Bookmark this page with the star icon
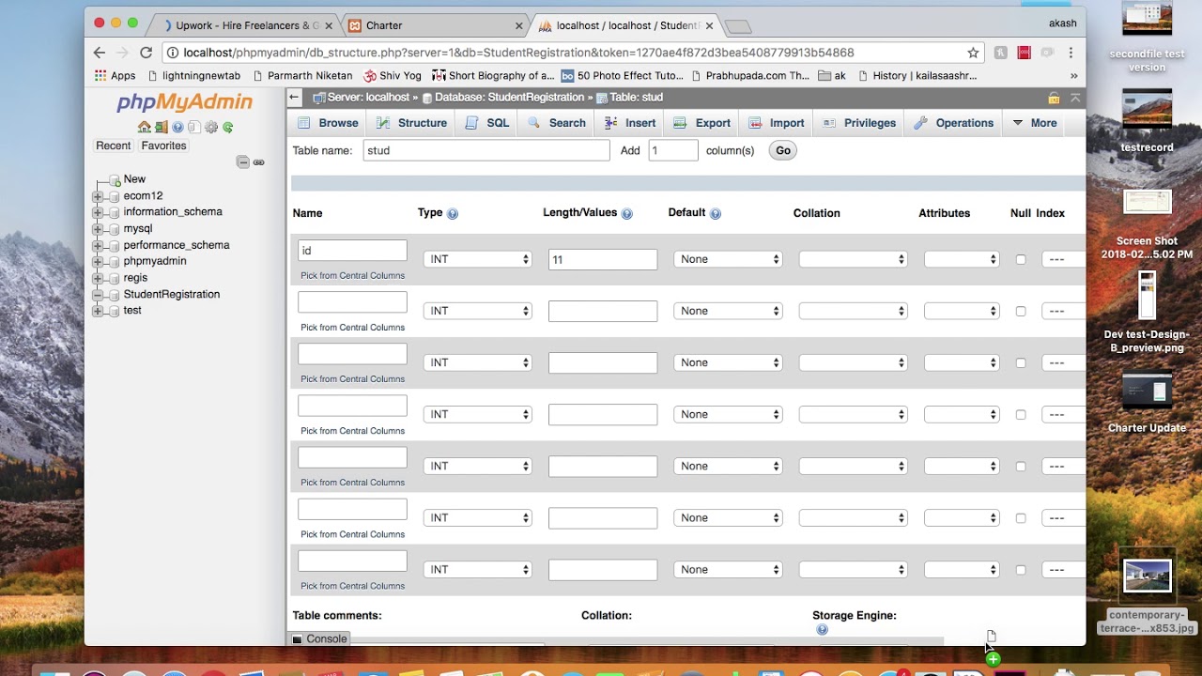 pyautogui.click(x=974, y=53)
